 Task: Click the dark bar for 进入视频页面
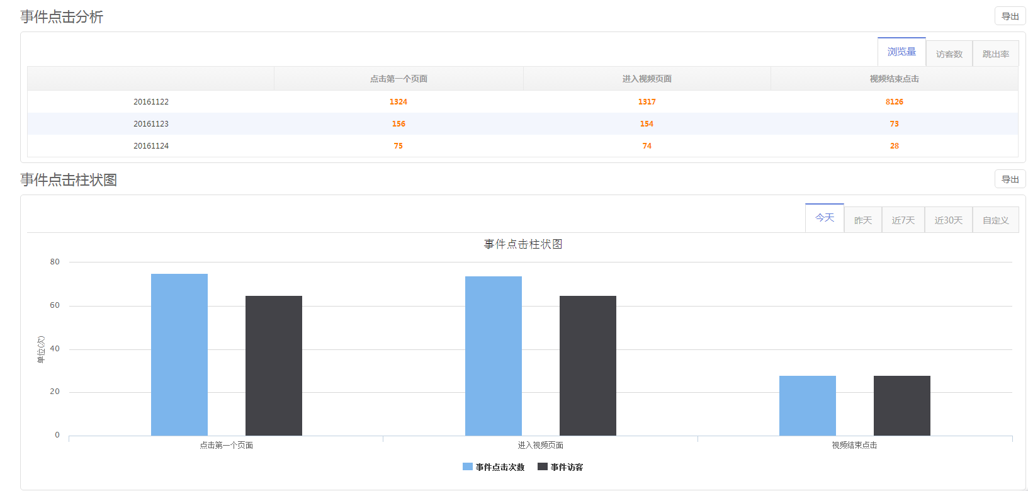(x=588, y=366)
